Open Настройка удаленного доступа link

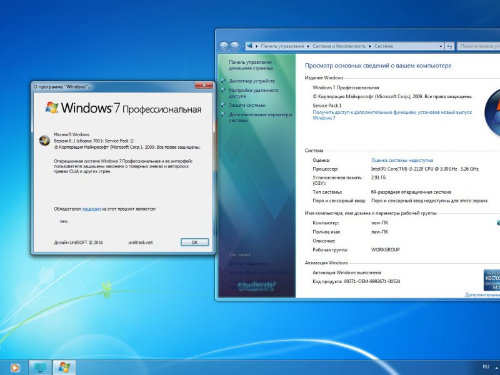254,93
